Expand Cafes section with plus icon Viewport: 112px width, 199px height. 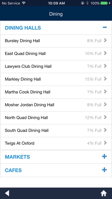tap(104, 170)
